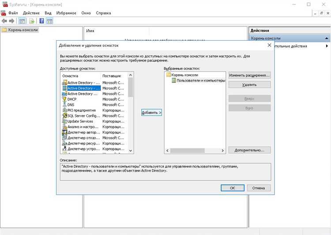The width and height of the screenshot is (331, 235).
Task: Select Корень консоли in the left console tree
Action: [x=23, y=30]
